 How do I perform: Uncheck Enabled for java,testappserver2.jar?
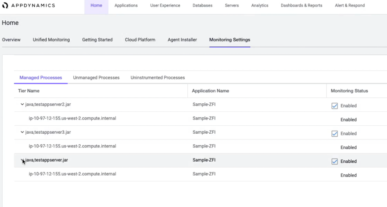tap(335, 106)
